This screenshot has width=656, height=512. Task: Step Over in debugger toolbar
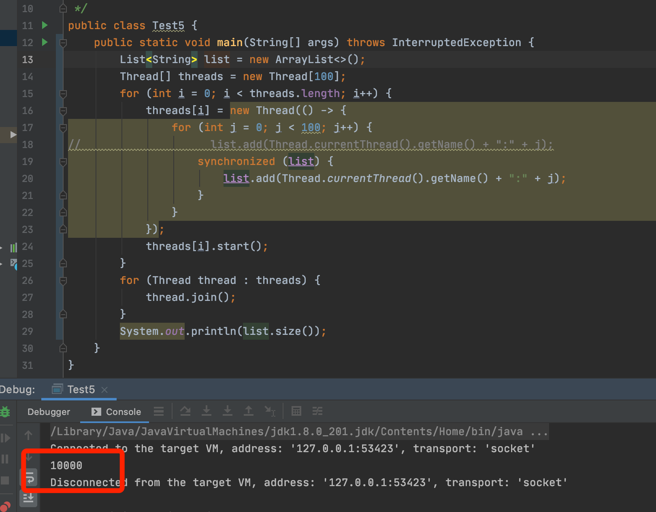pos(185,411)
